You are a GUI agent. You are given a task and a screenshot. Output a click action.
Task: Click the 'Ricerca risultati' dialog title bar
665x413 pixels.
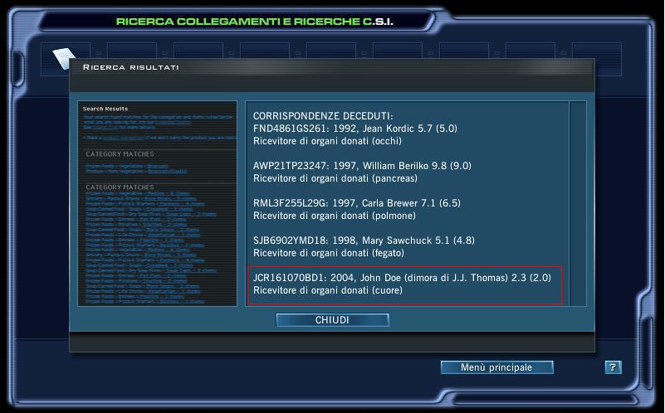pos(332,67)
